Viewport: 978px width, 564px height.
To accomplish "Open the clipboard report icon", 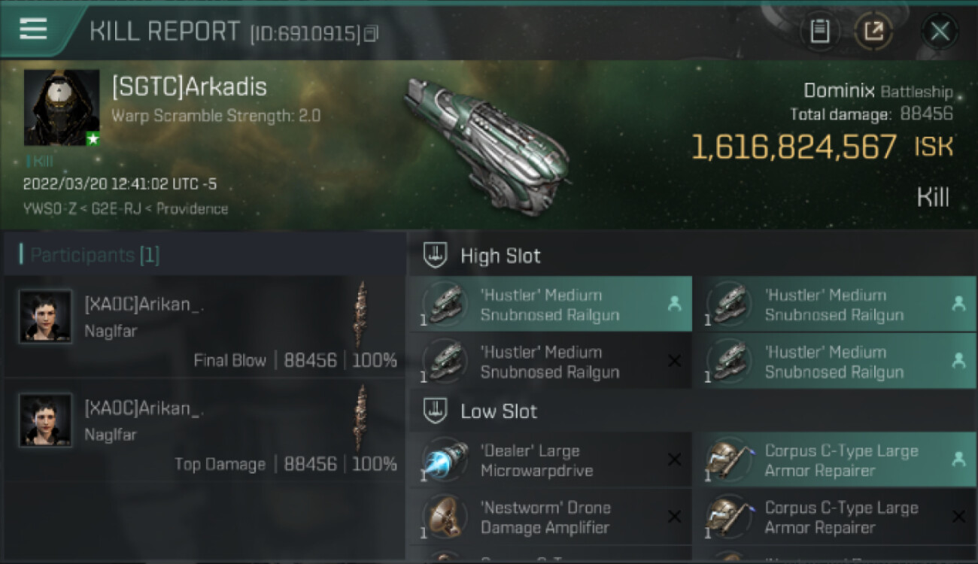I will tap(819, 32).
